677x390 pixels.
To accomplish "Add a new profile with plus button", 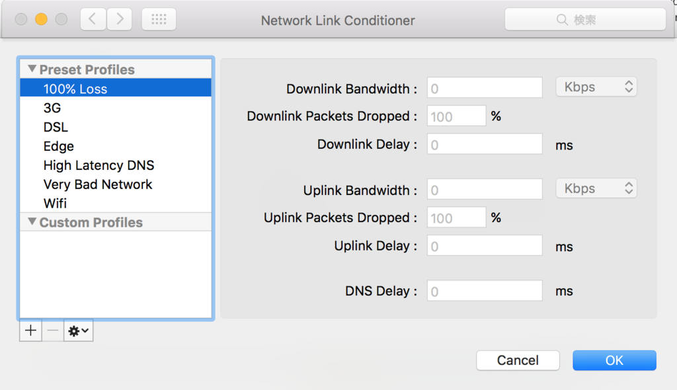I will [30, 331].
